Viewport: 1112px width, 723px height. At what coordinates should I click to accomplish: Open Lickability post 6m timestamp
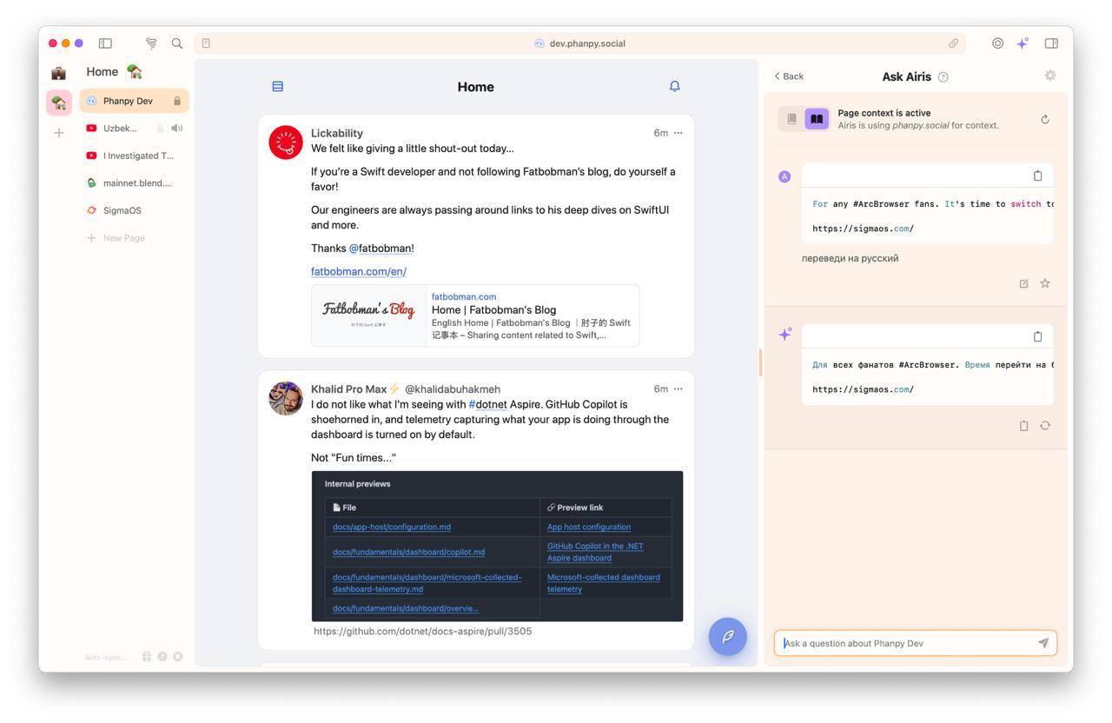click(661, 133)
